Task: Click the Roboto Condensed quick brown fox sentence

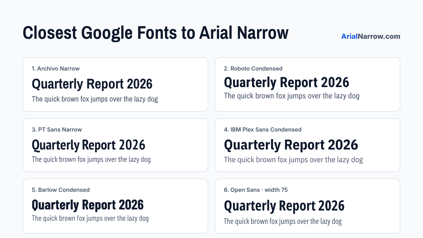Action: (x=292, y=96)
